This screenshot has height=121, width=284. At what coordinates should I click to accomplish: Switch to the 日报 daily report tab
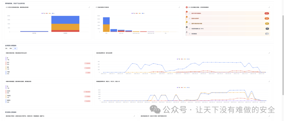[6, 48]
